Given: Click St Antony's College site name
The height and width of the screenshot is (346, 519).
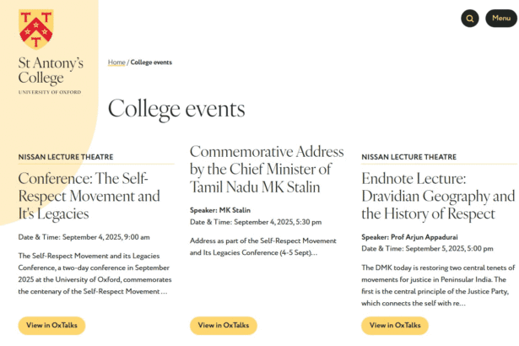Looking at the screenshot, I should point(51,71).
